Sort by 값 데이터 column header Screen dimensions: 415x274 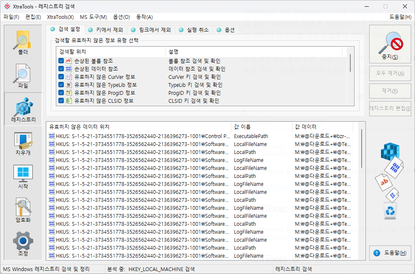323,127
